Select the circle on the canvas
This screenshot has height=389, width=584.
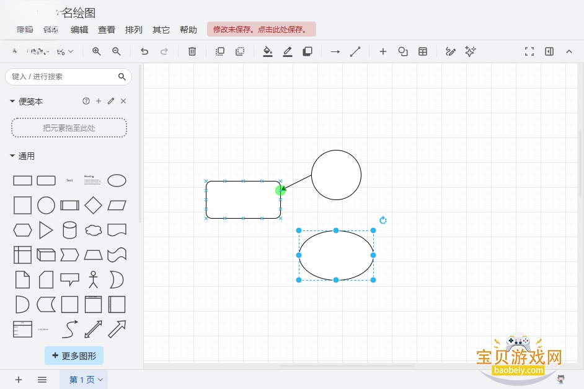pyautogui.click(x=336, y=175)
